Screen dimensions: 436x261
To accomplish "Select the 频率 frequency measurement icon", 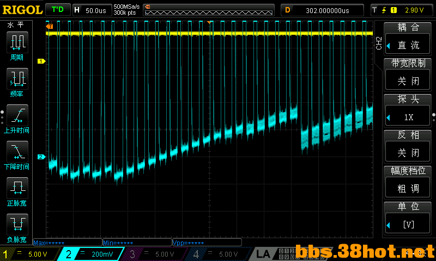I will point(17,78).
